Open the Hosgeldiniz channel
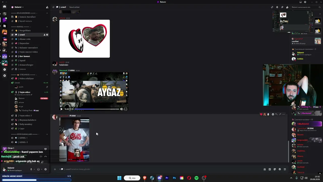Viewport: 323px width, 182px height. 30,31
